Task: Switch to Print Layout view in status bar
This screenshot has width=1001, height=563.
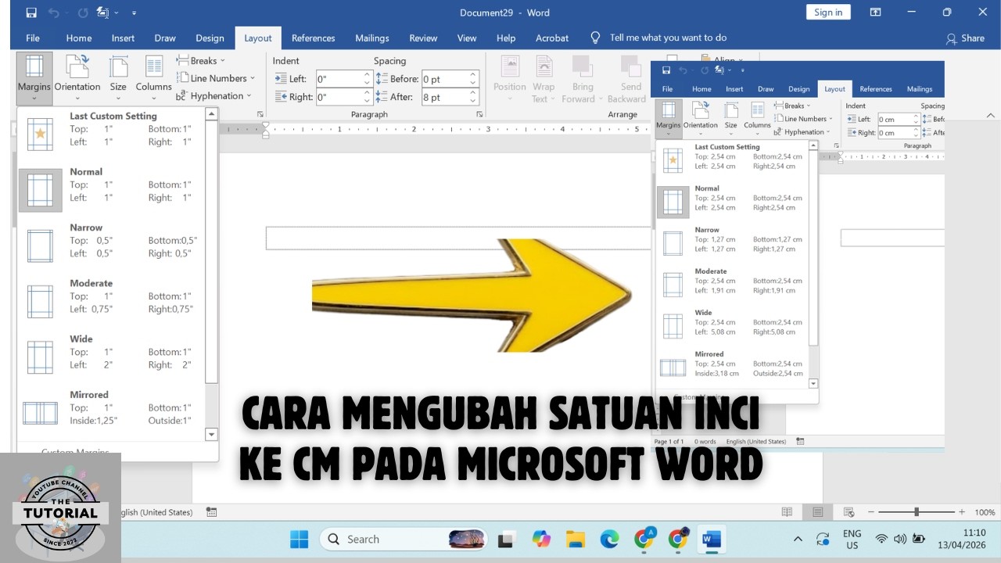Action: point(817,512)
